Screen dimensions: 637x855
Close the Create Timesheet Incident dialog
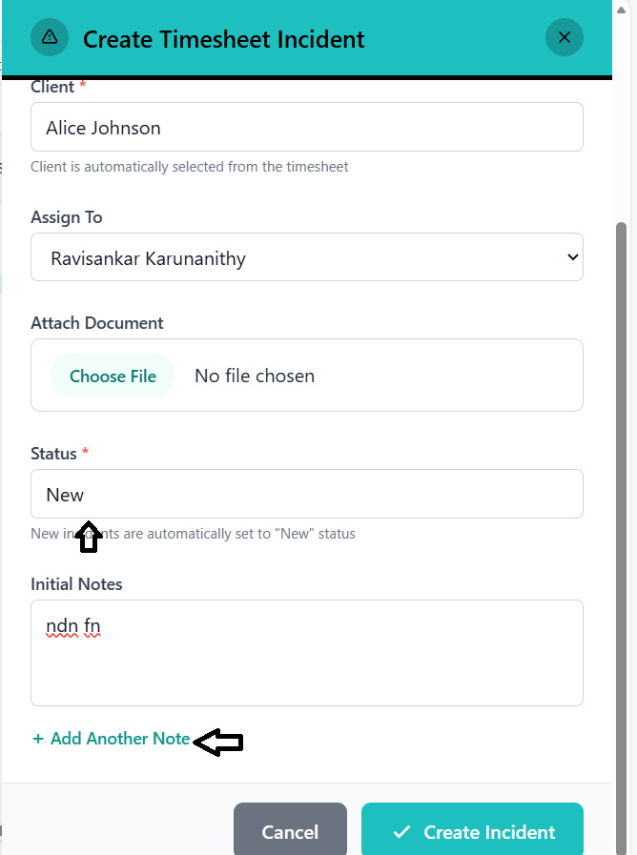(564, 38)
